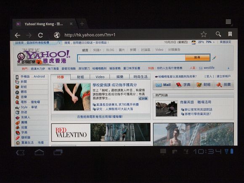Screen dimensions: 244x183
Task: Bookmark this page with the star icon
Action: [x=204, y=34]
